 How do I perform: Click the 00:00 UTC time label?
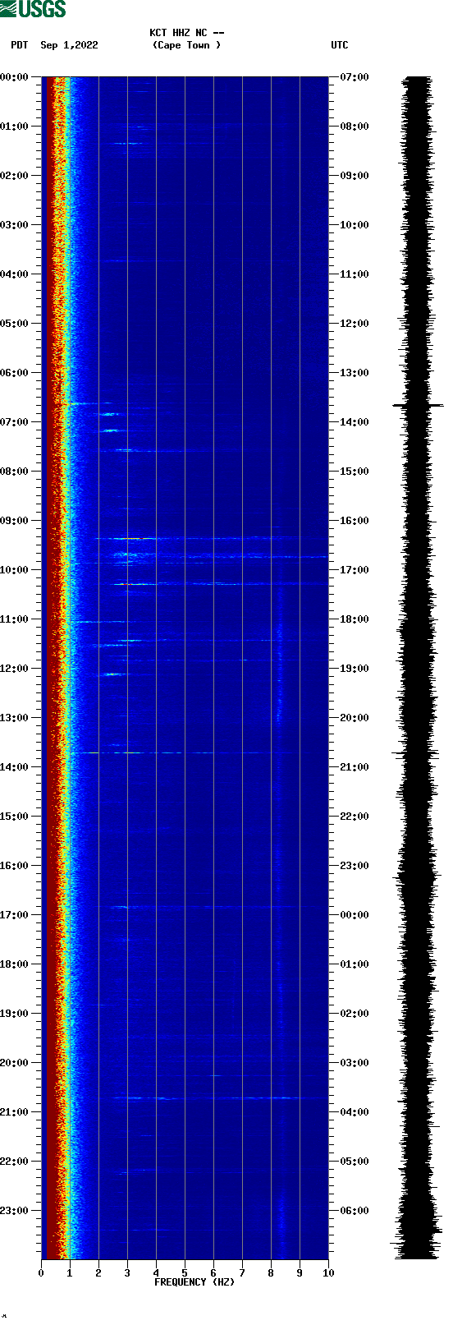pos(355,915)
